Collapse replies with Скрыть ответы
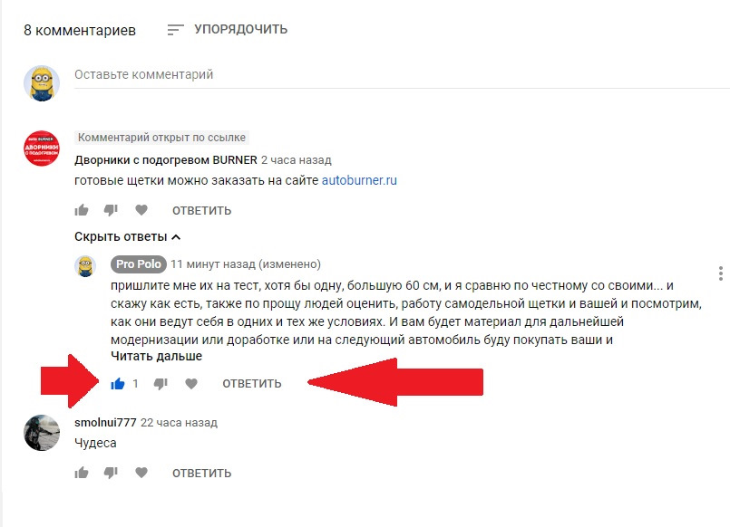 128,237
